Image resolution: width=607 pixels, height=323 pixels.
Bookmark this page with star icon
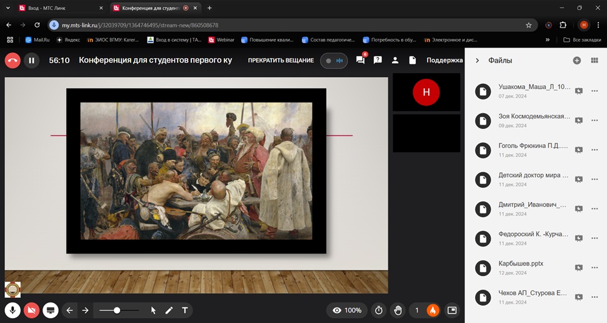pyautogui.click(x=528, y=25)
